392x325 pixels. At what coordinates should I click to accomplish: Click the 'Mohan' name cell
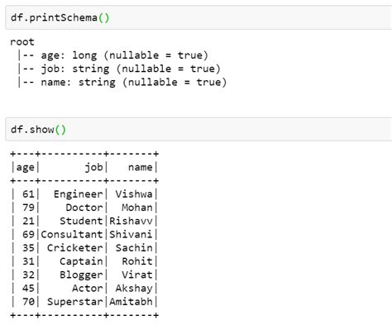coord(137,208)
